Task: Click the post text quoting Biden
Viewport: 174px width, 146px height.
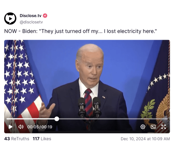Action: tap(80, 31)
